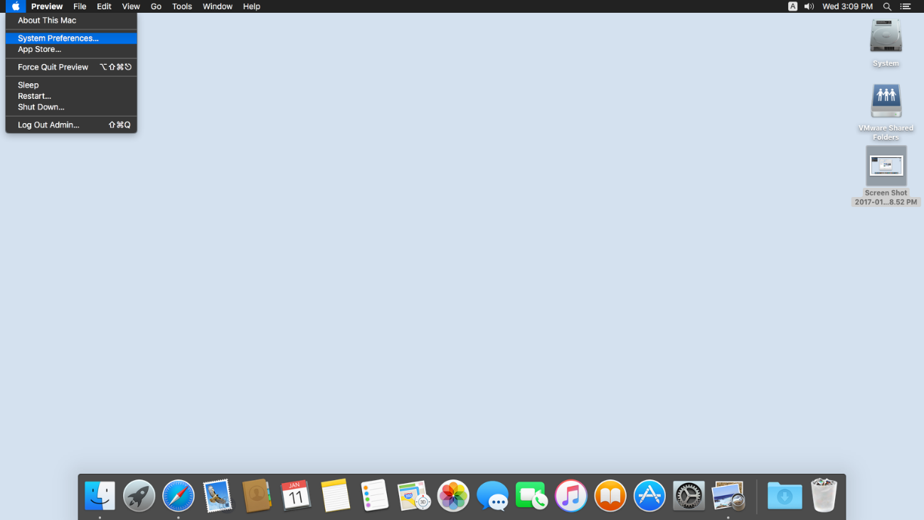924x520 pixels.
Task: Select the Screen Shot file thumbnail
Action: tap(886, 166)
